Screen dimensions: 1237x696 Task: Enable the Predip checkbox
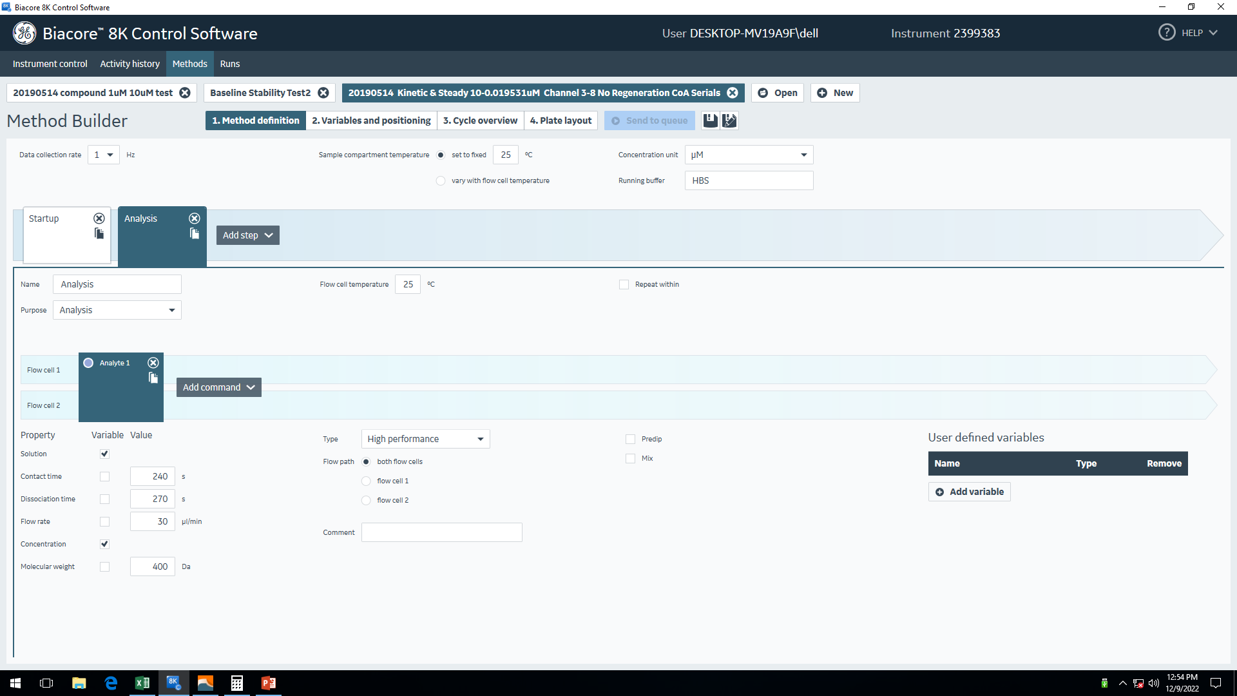click(630, 439)
